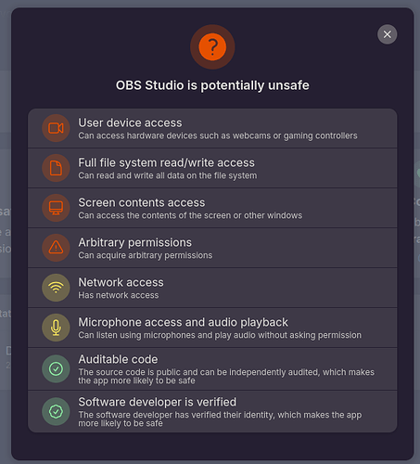Select the Network access title
The image size is (420, 464).
(x=121, y=282)
